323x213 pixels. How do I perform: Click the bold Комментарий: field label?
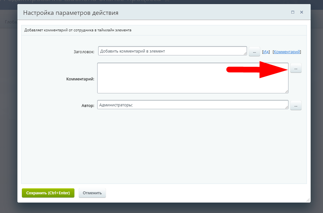pos(80,79)
